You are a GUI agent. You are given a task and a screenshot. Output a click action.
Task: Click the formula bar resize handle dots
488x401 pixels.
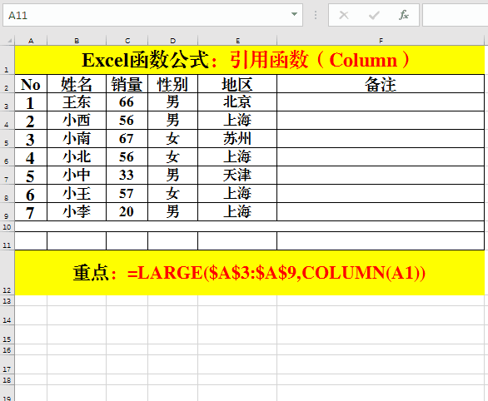click(316, 15)
